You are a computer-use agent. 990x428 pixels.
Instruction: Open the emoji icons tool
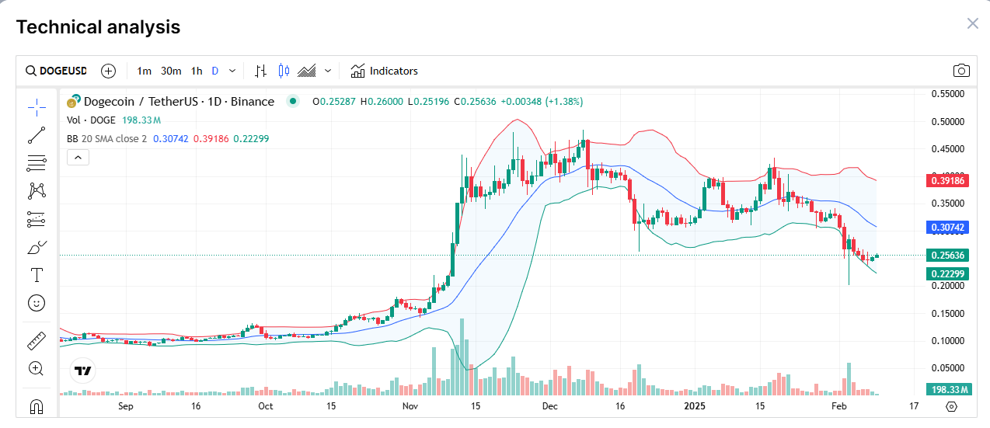point(37,303)
